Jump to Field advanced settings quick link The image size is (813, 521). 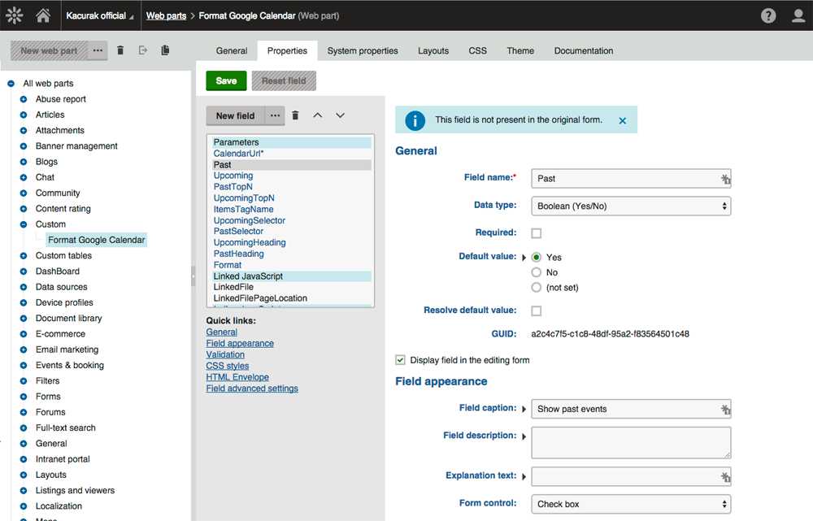tap(252, 389)
